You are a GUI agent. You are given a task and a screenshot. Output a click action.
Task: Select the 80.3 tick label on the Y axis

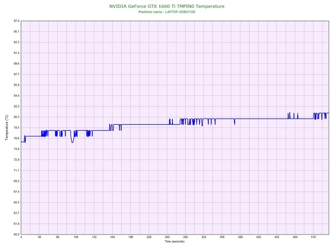coord(16,117)
